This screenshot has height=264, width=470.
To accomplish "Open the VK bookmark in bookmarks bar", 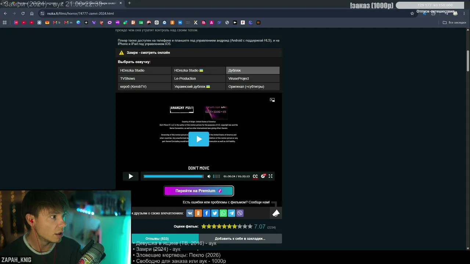I will (180, 23).
